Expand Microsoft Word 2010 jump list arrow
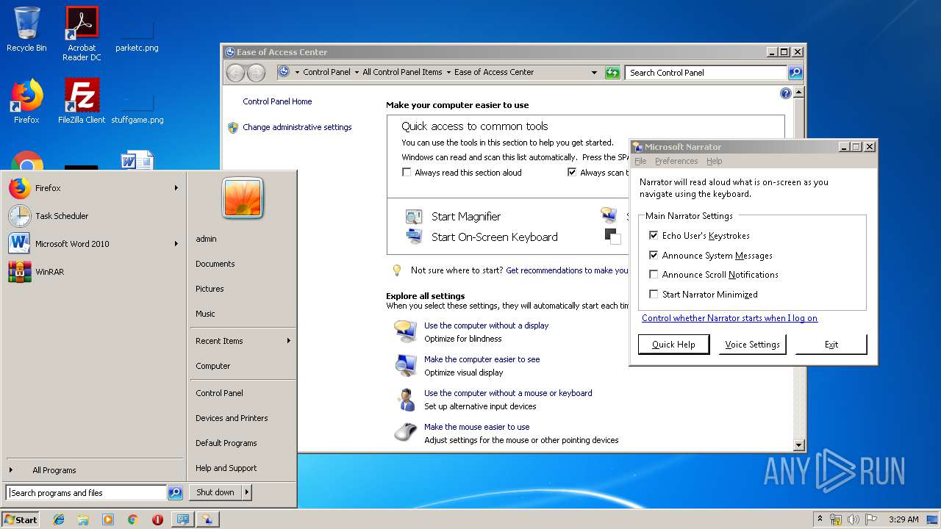The width and height of the screenshot is (941, 529). click(176, 244)
